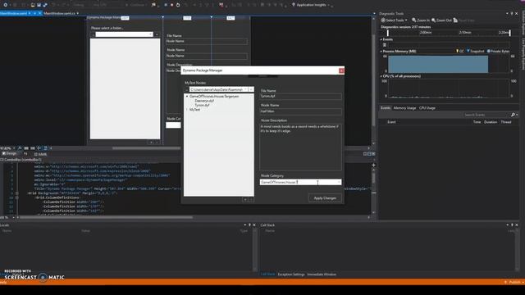Click inside the Node Description text box
The image size is (525, 295).
(x=301, y=147)
